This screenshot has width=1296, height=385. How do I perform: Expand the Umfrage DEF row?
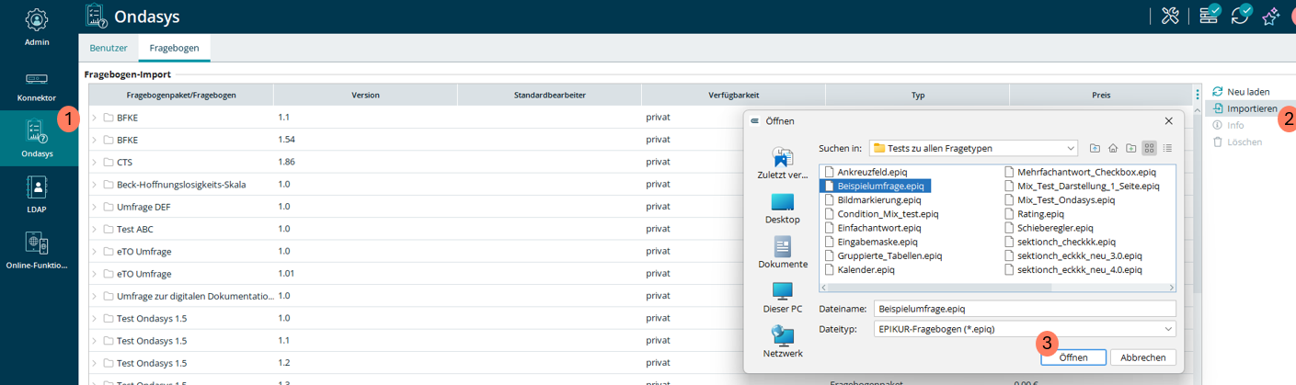[94, 207]
